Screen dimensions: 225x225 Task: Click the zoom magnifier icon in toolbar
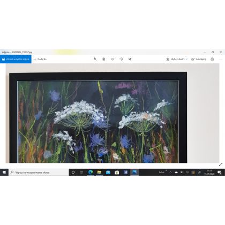tap(95, 59)
